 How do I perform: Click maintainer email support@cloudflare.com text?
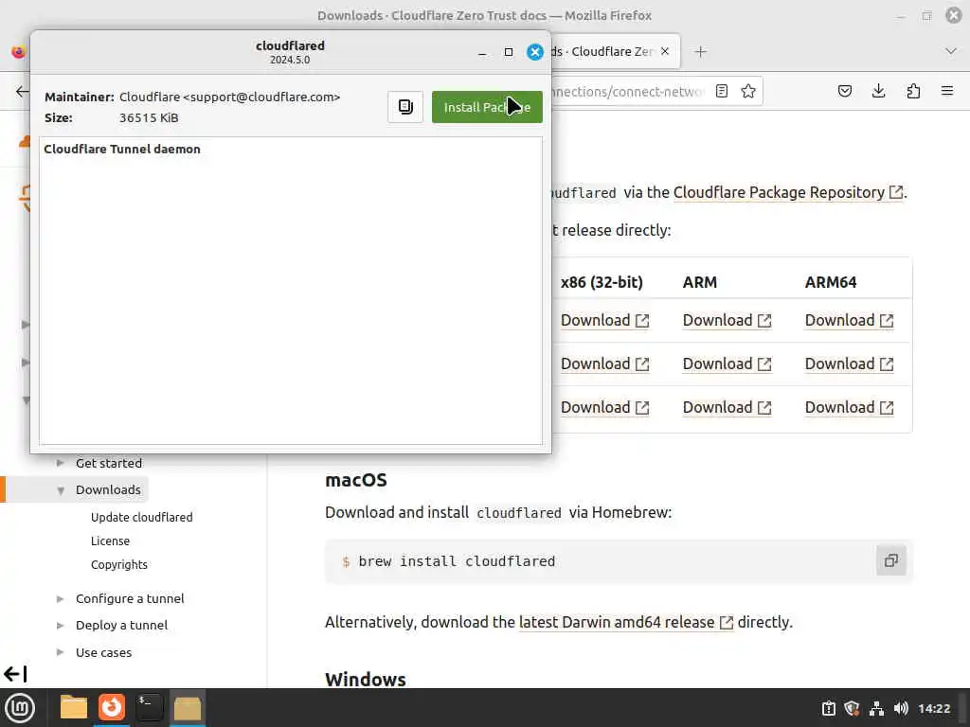coord(261,98)
